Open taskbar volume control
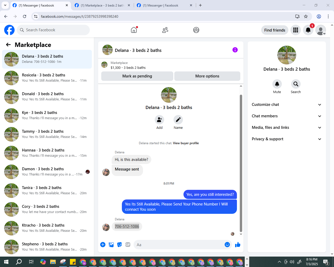 [292, 262]
